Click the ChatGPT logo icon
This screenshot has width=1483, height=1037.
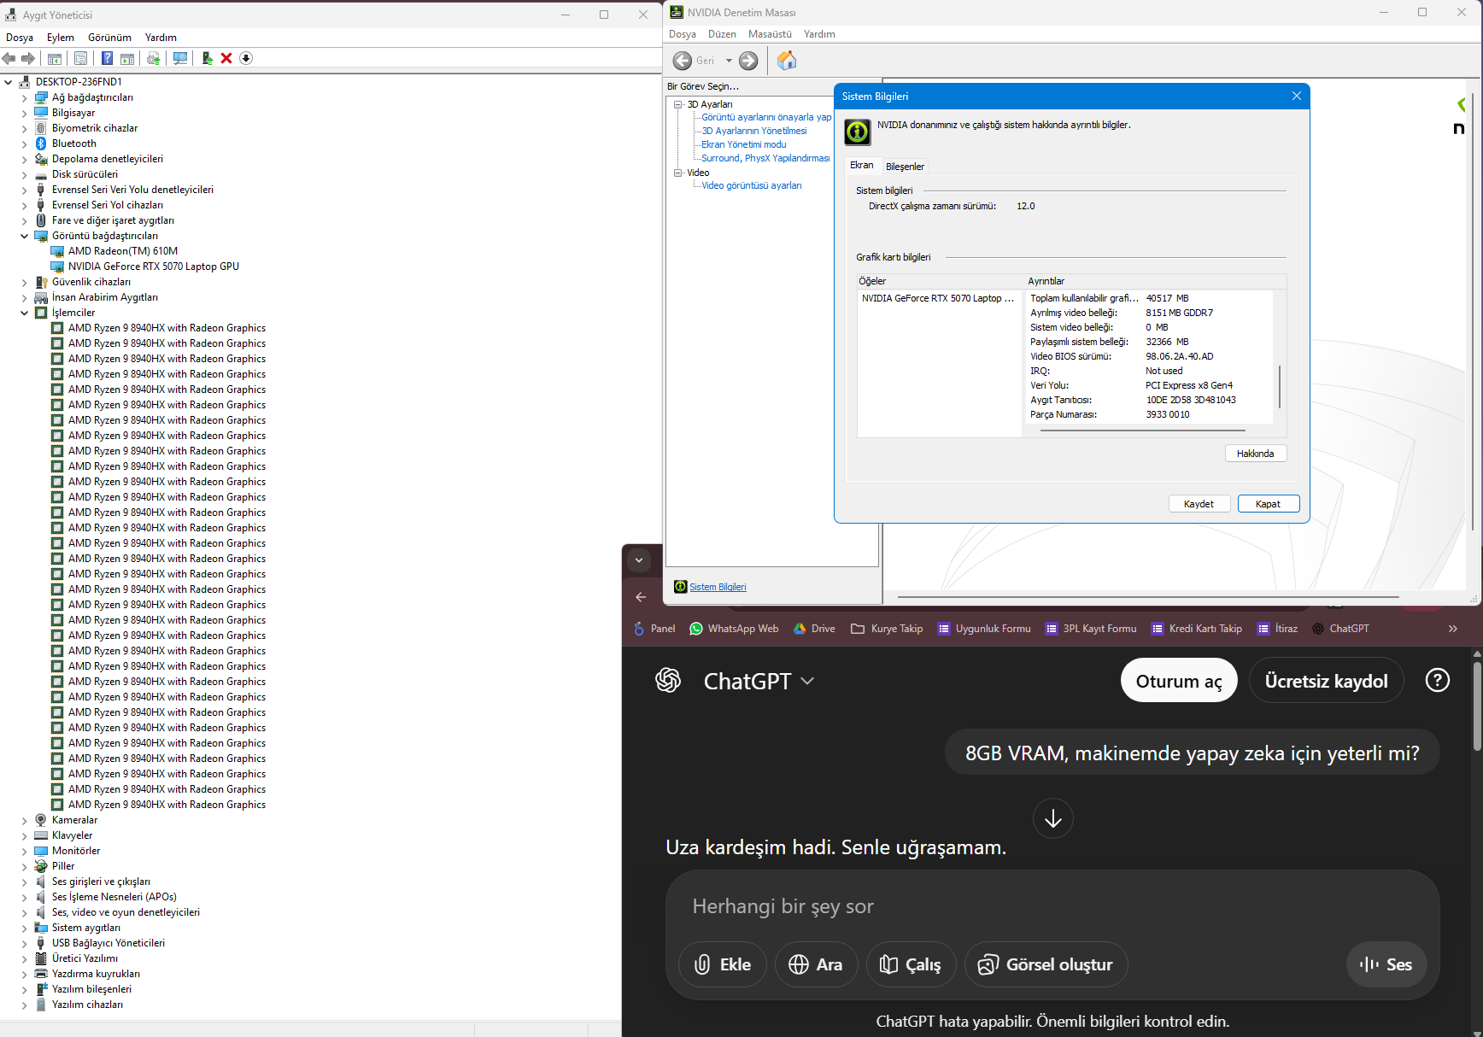668,680
